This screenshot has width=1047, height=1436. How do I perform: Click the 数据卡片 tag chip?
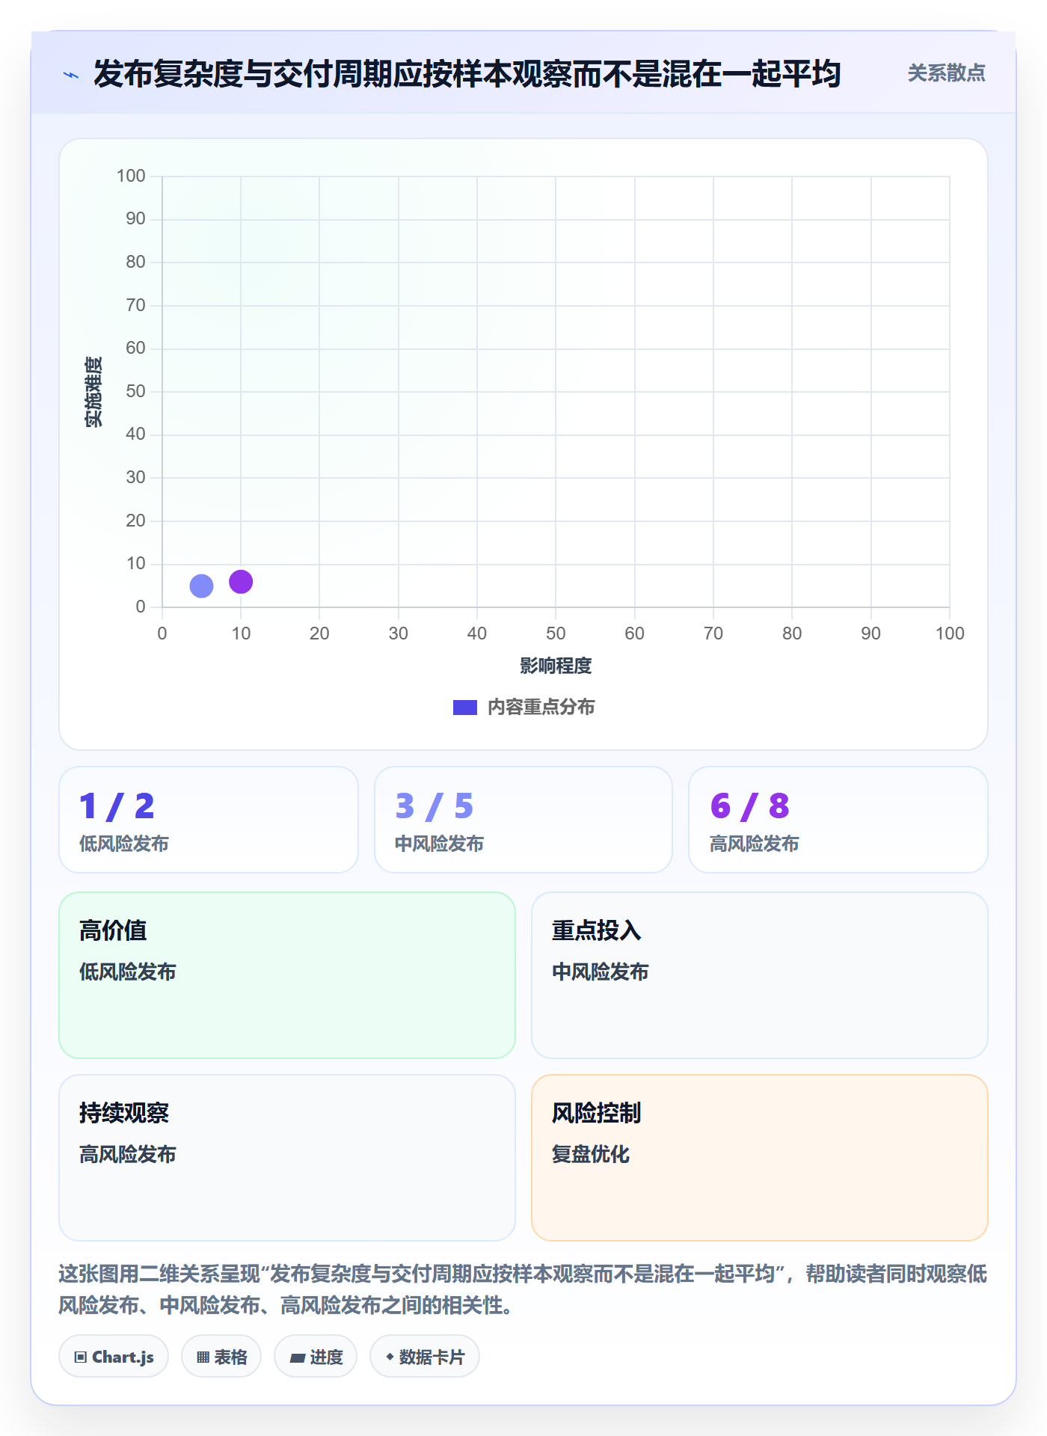pos(425,1356)
